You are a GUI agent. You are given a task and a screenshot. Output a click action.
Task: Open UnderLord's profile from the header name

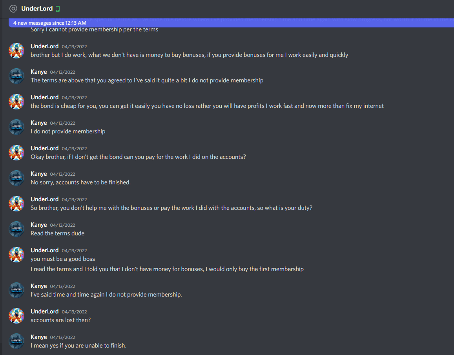coord(37,8)
